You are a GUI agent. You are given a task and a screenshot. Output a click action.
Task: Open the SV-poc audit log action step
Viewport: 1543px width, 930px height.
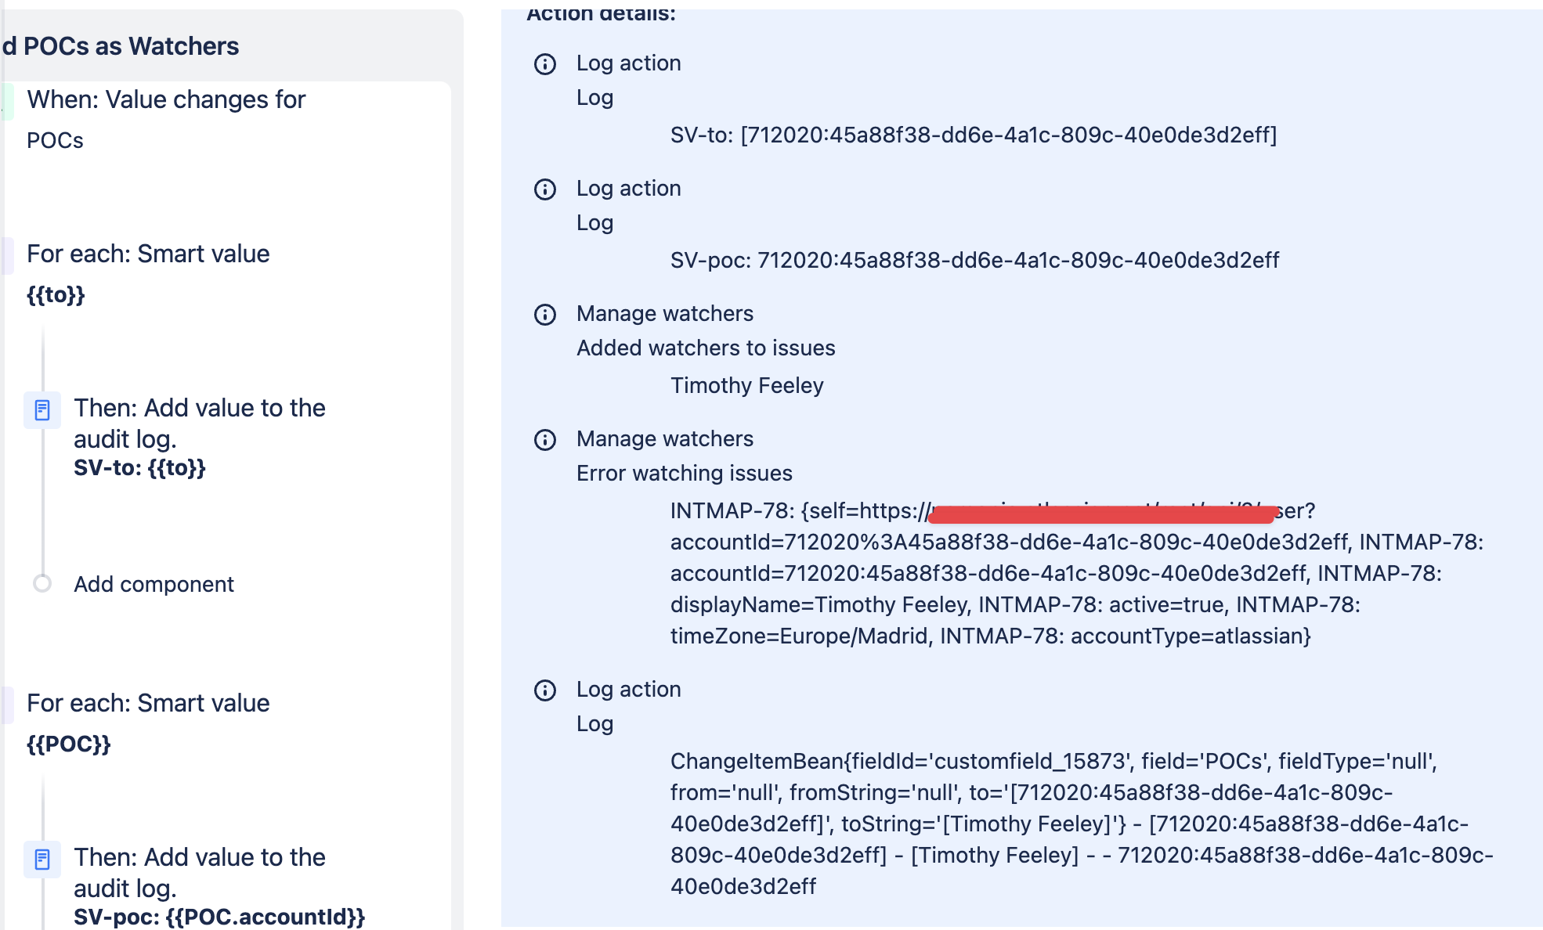[x=219, y=886]
